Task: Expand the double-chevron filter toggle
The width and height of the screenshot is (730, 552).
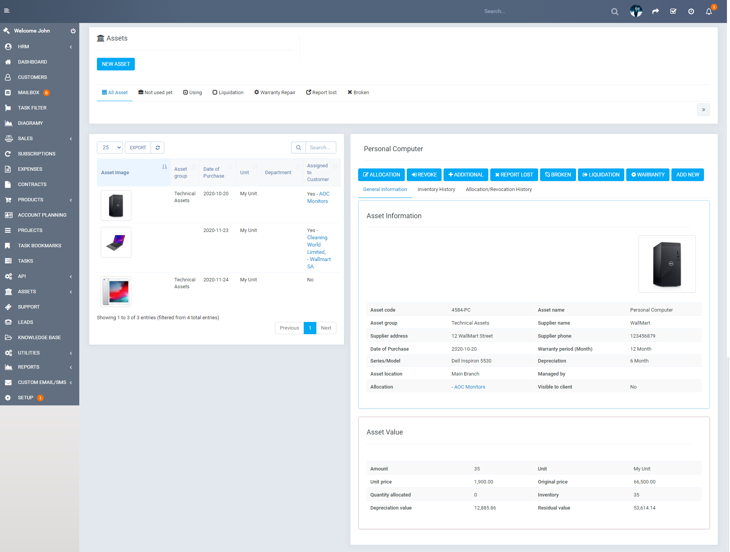Action: pyautogui.click(x=704, y=109)
